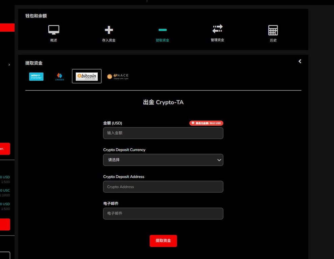Viewport: 334px width, 259px height.
Task: Open the Overview monitor icon
Action: pyautogui.click(x=54, y=30)
